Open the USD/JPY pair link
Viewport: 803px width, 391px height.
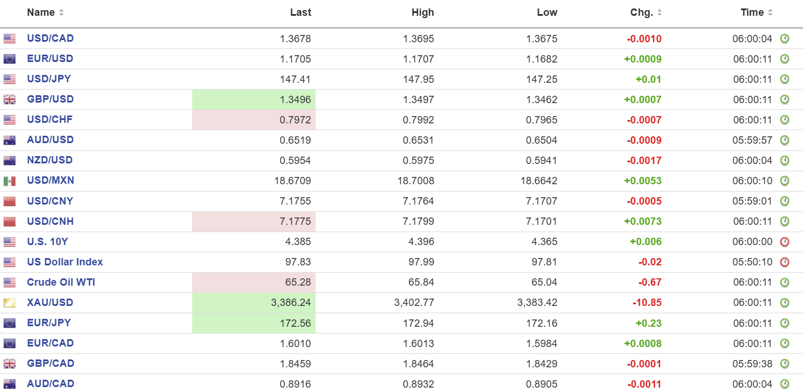[49, 79]
